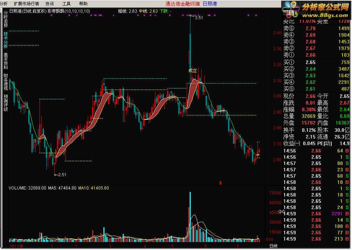Select the 卖④ ask row at 2.69
352x250 pixels.
(x=316, y=35)
